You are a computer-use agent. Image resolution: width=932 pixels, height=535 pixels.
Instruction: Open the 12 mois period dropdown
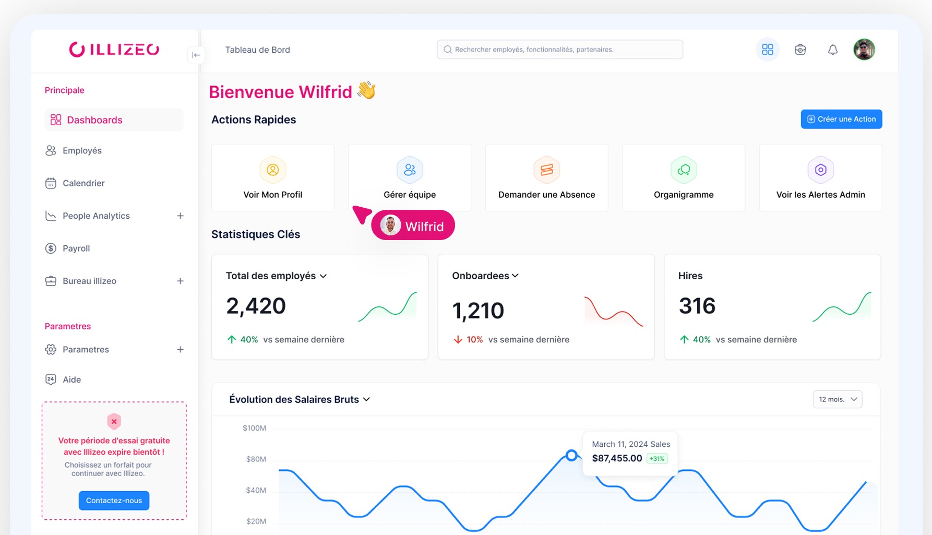tap(837, 399)
